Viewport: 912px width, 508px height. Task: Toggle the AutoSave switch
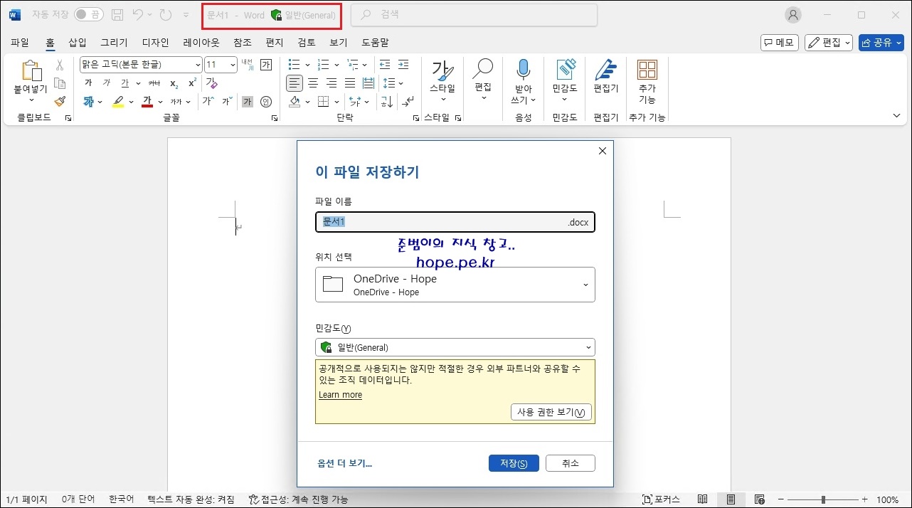pyautogui.click(x=89, y=14)
